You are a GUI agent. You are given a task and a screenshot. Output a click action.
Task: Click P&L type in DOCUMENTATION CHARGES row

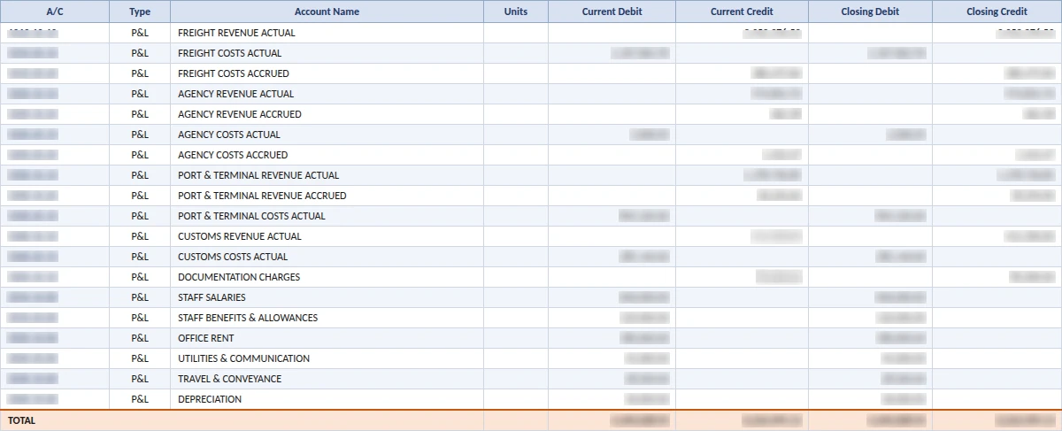tap(140, 277)
